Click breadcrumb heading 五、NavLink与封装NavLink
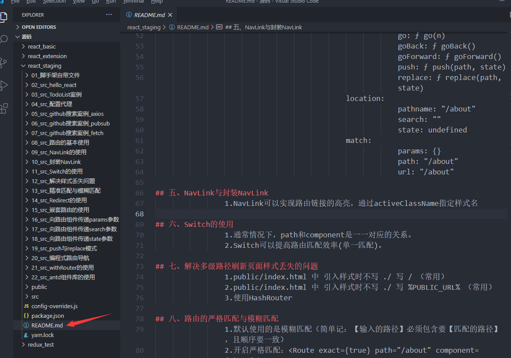Viewport: 511px width, 358px height. (264, 28)
